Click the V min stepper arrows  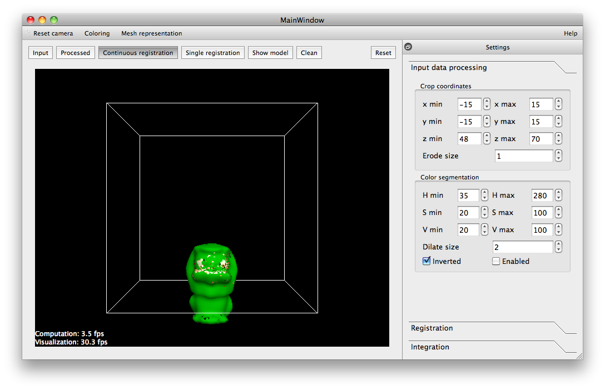[x=485, y=229]
